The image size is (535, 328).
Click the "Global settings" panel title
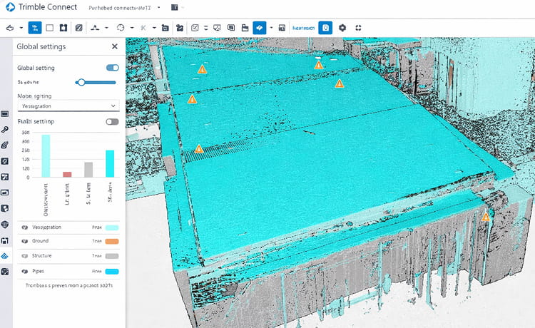click(x=41, y=47)
